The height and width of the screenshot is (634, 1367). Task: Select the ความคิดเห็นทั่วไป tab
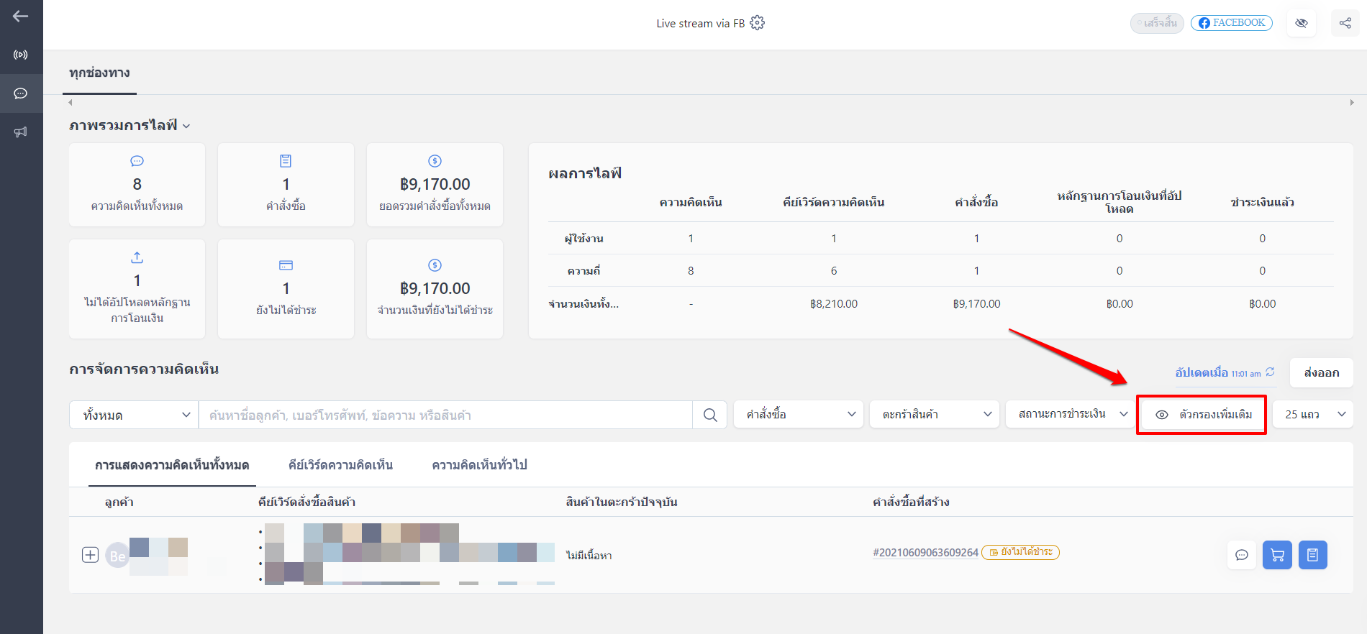click(479, 465)
